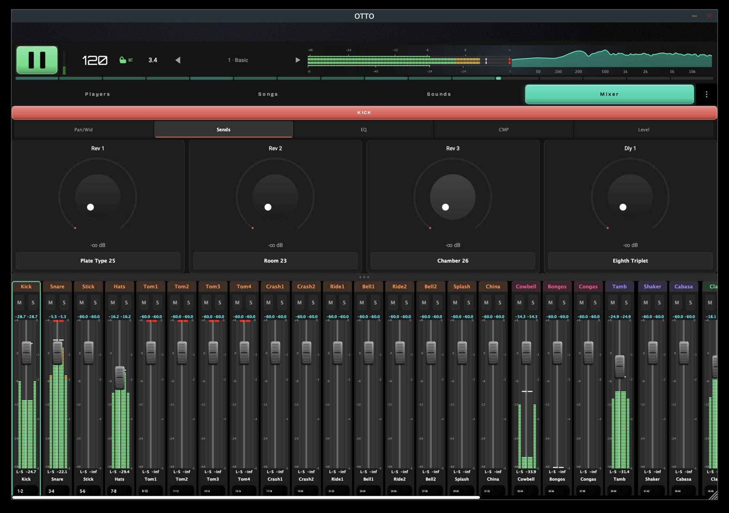Viewport: 729px width, 513px height.
Task: Click the Rev 3 send knob
Action: pyautogui.click(x=453, y=197)
